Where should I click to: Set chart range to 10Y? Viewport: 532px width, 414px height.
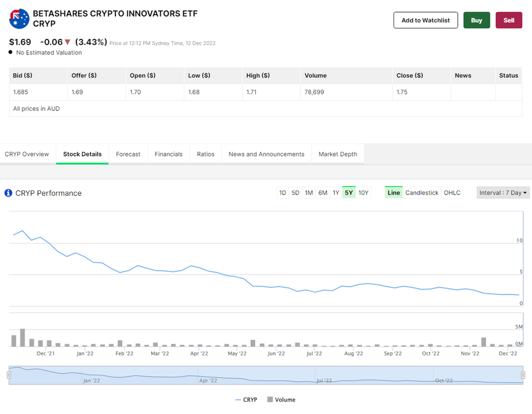363,193
